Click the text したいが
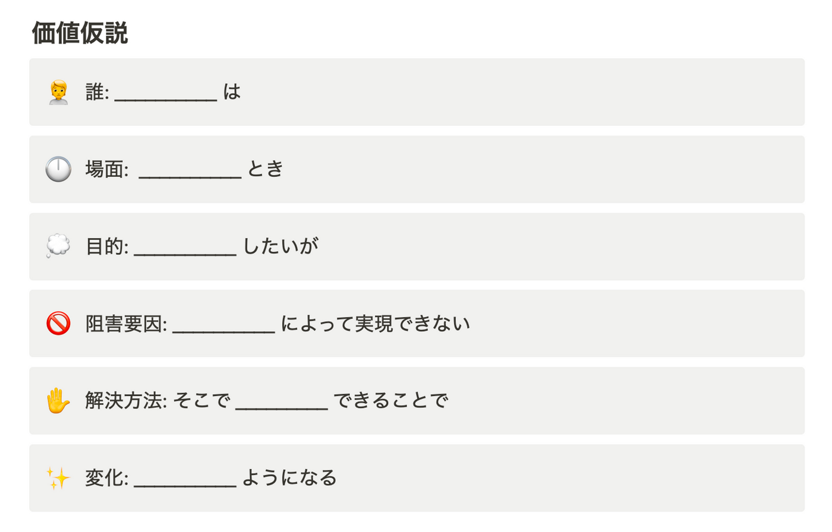Image resolution: width=832 pixels, height=532 pixels. pos(281,246)
